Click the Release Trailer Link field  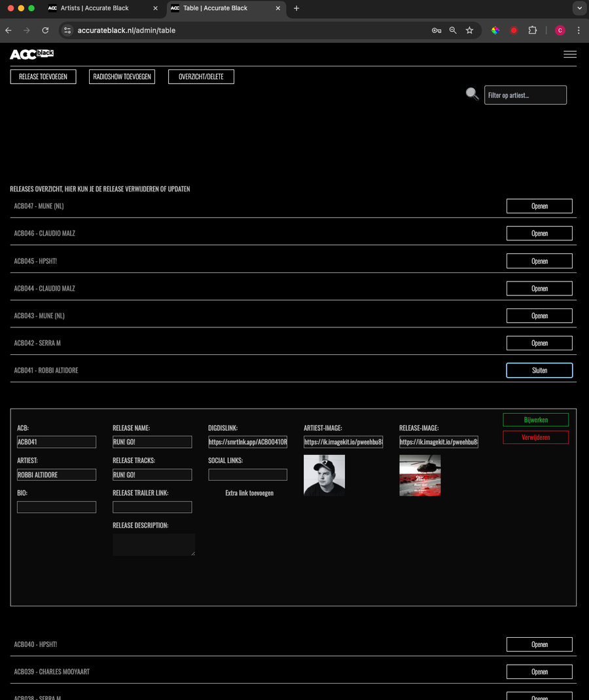coord(152,507)
